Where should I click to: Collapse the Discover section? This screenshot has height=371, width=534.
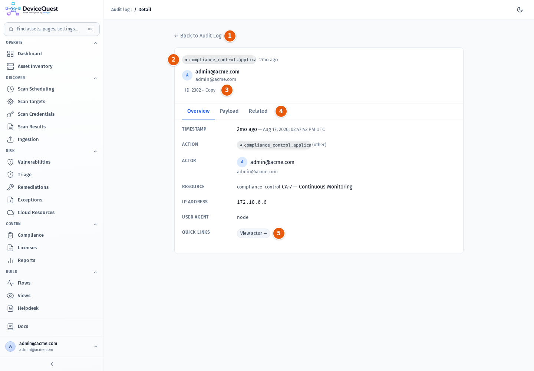click(x=95, y=78)
